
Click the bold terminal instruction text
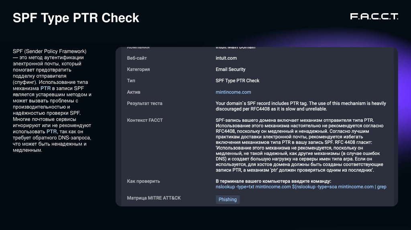pyautogui.click(x=273, y=181)
